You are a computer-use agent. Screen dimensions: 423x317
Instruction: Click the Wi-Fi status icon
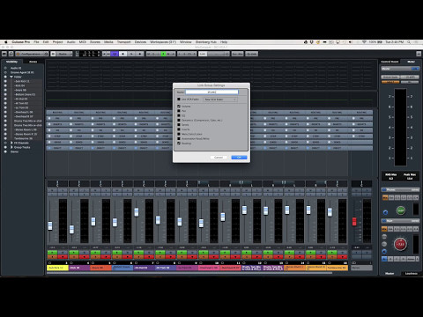[364, 42]
